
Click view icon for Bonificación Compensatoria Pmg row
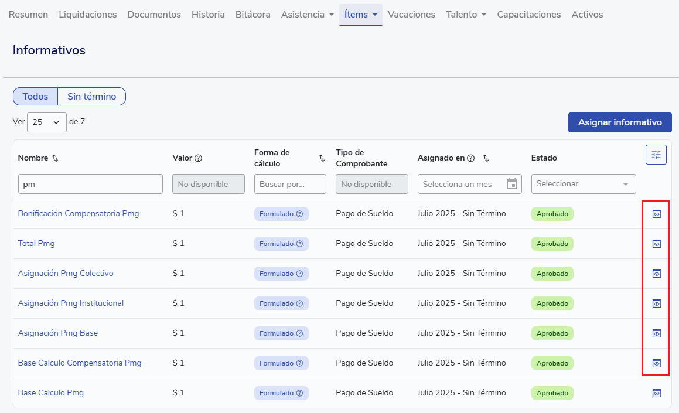pyautogui.click(x=656, y=214)
